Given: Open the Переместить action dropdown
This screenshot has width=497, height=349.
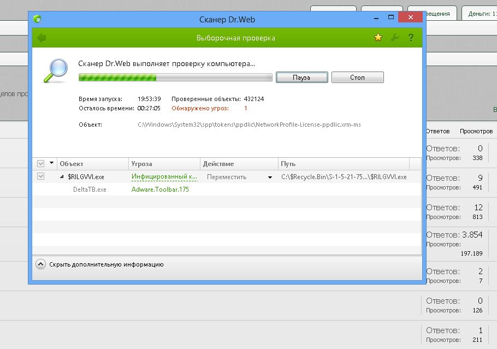Looking at the screenshot, I should (x=270, y=177).
